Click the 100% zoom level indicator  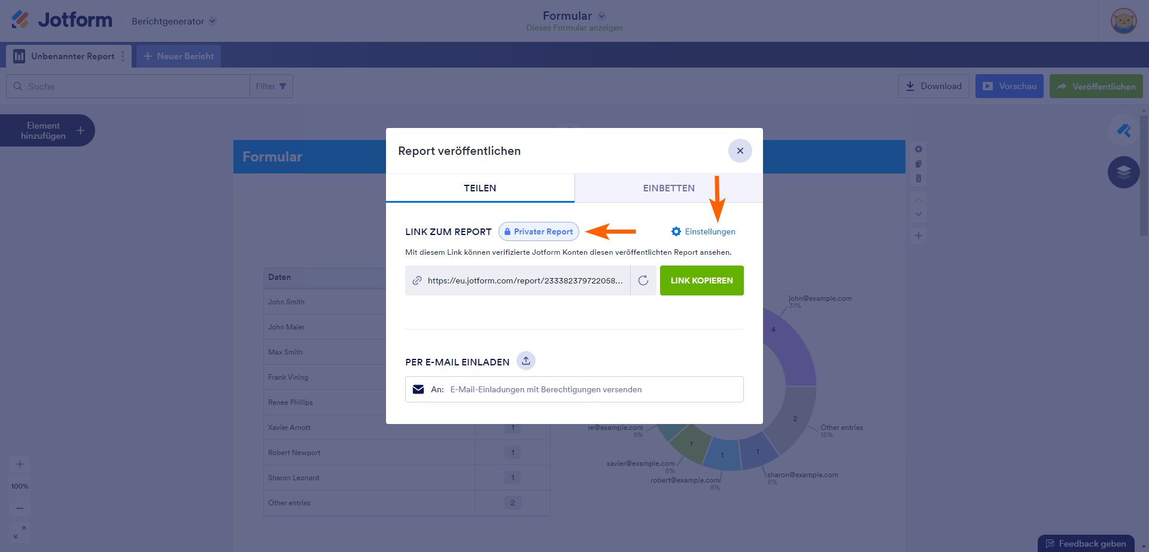(x=20, y=486)
